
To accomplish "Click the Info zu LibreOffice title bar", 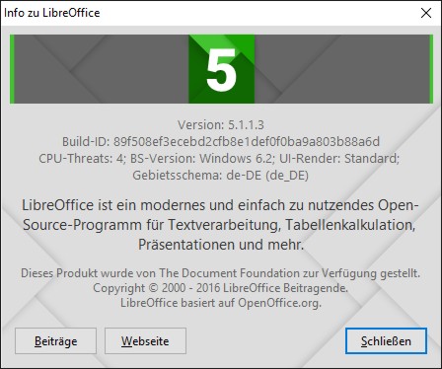I will pyautogui.click(x=210, y=13).
